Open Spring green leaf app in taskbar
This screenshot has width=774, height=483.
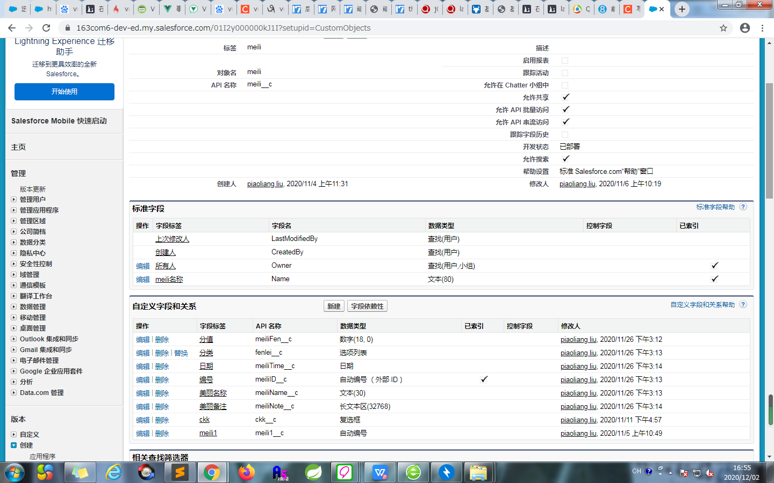313,473
